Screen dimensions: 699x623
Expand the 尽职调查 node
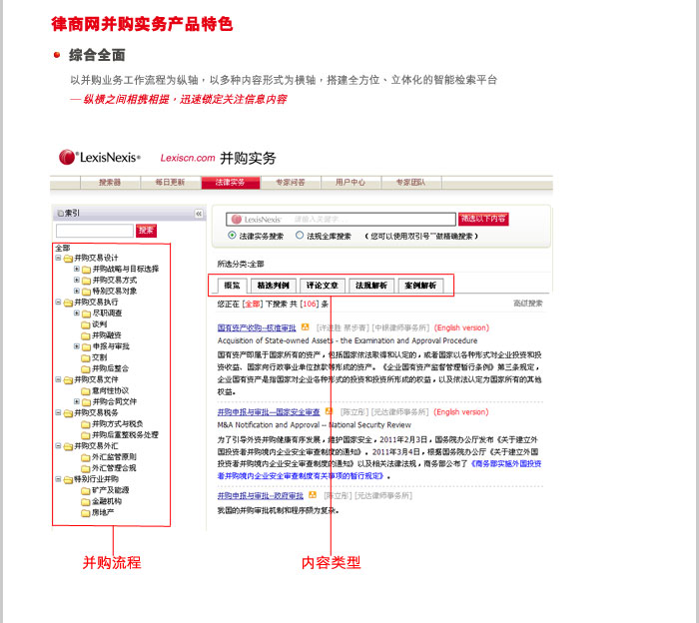click(77, 312)
